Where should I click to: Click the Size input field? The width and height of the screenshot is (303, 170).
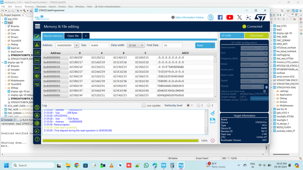[99, 45]
